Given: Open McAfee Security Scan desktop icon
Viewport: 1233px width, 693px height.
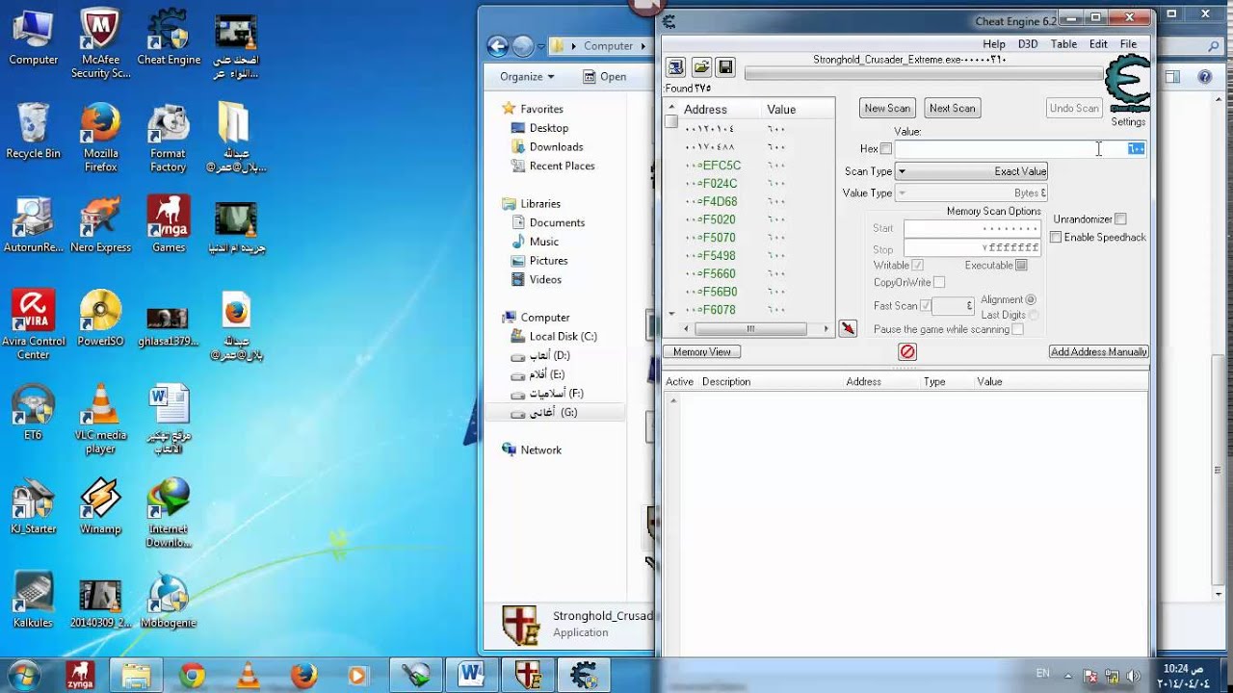Looking at the screenshot, I should [100, 44].
